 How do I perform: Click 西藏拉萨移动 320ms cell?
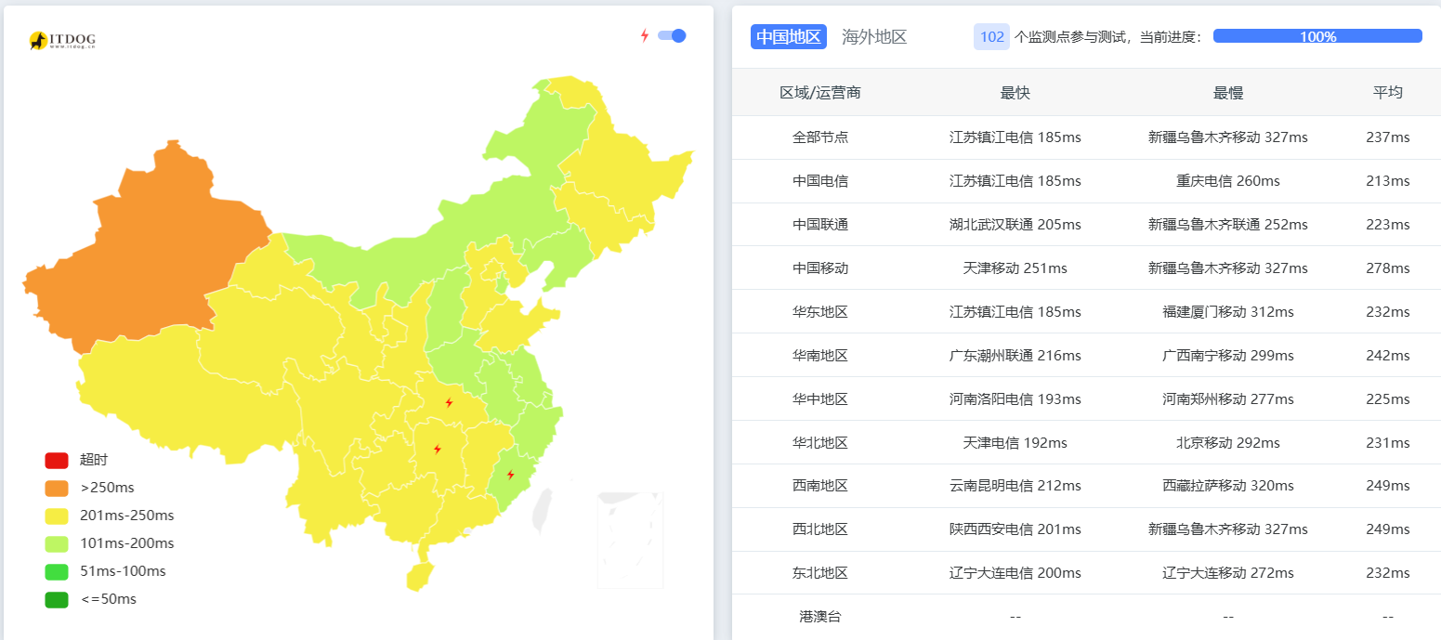[x=1227, y=486]
